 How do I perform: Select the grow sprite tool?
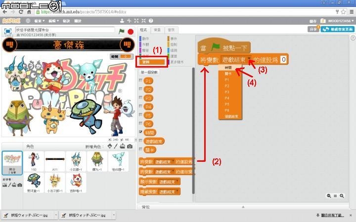coord(136,21)
